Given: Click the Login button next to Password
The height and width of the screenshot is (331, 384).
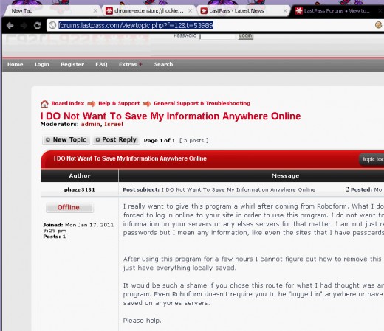Looking at the screenshot, I should pyautogui.click(x=246, y=36).
